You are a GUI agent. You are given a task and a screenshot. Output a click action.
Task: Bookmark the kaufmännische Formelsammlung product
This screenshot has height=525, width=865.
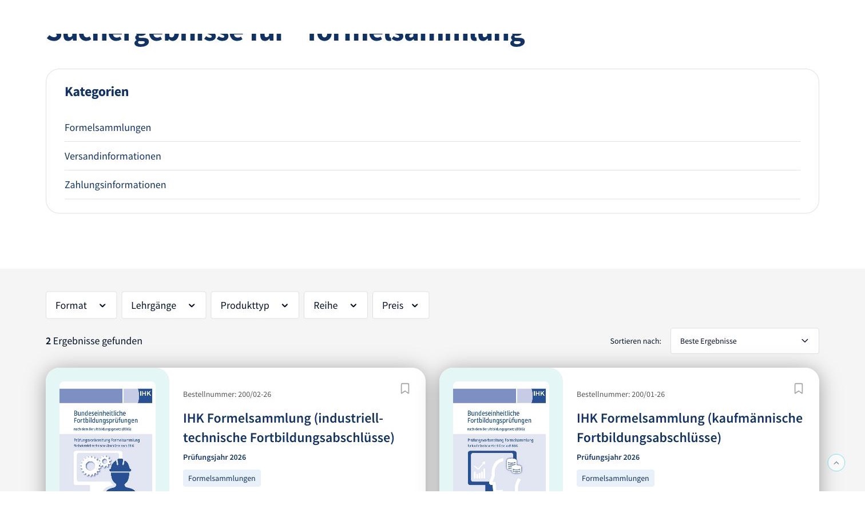799,389
